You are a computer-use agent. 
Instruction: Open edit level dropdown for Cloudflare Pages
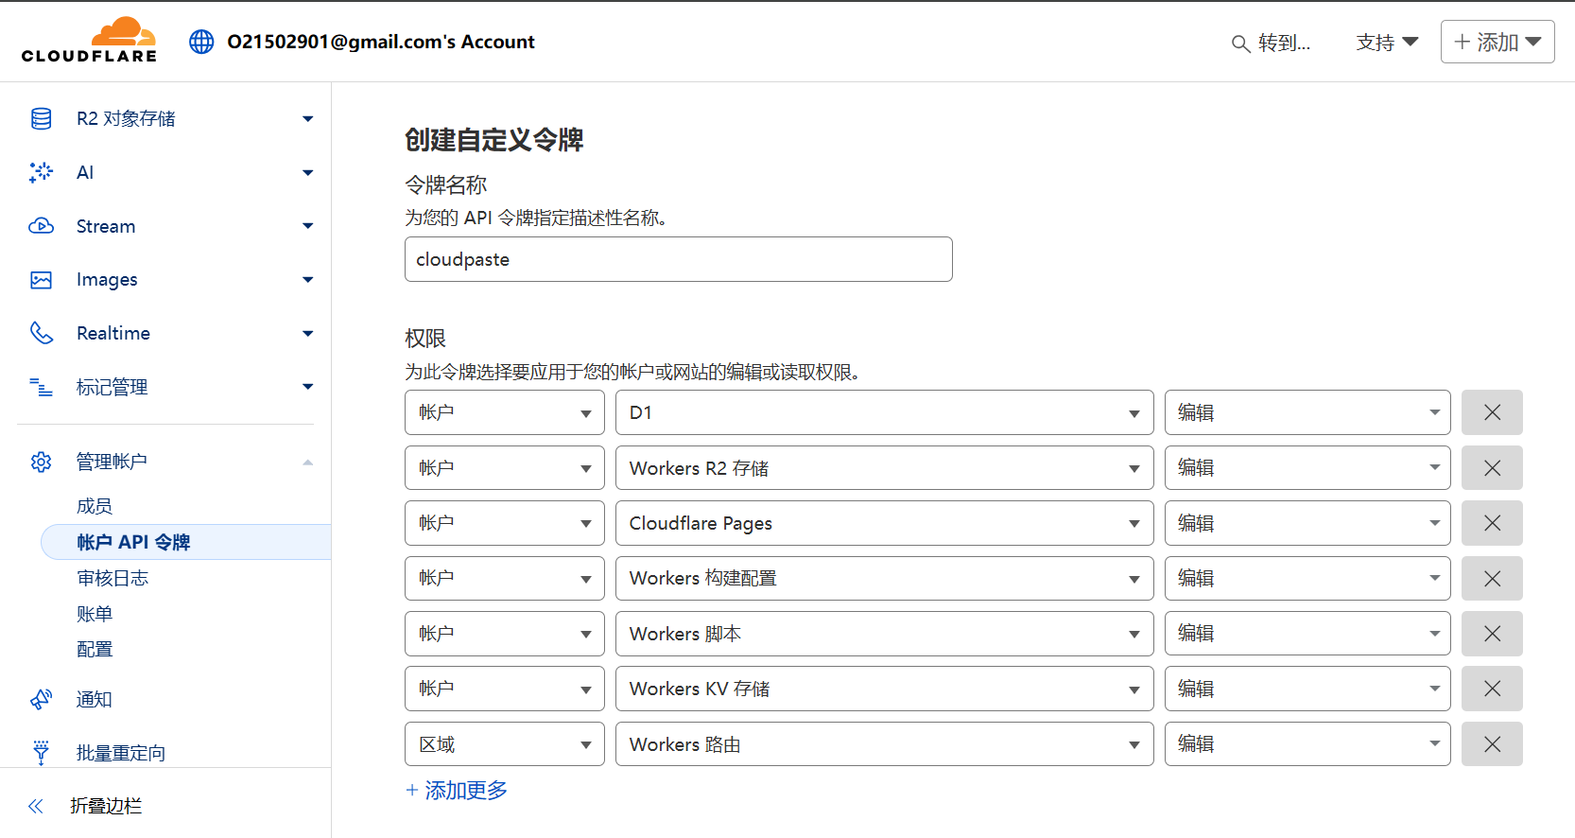click(x=1307, y=523)
